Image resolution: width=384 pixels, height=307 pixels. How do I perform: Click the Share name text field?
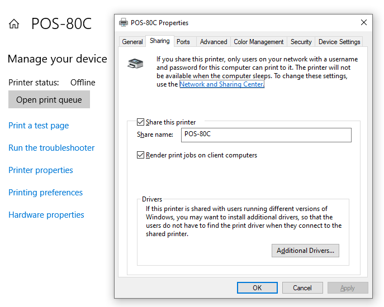(266, 135)
